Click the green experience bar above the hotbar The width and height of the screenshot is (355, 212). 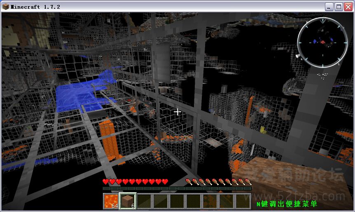(x=177, y=188)
